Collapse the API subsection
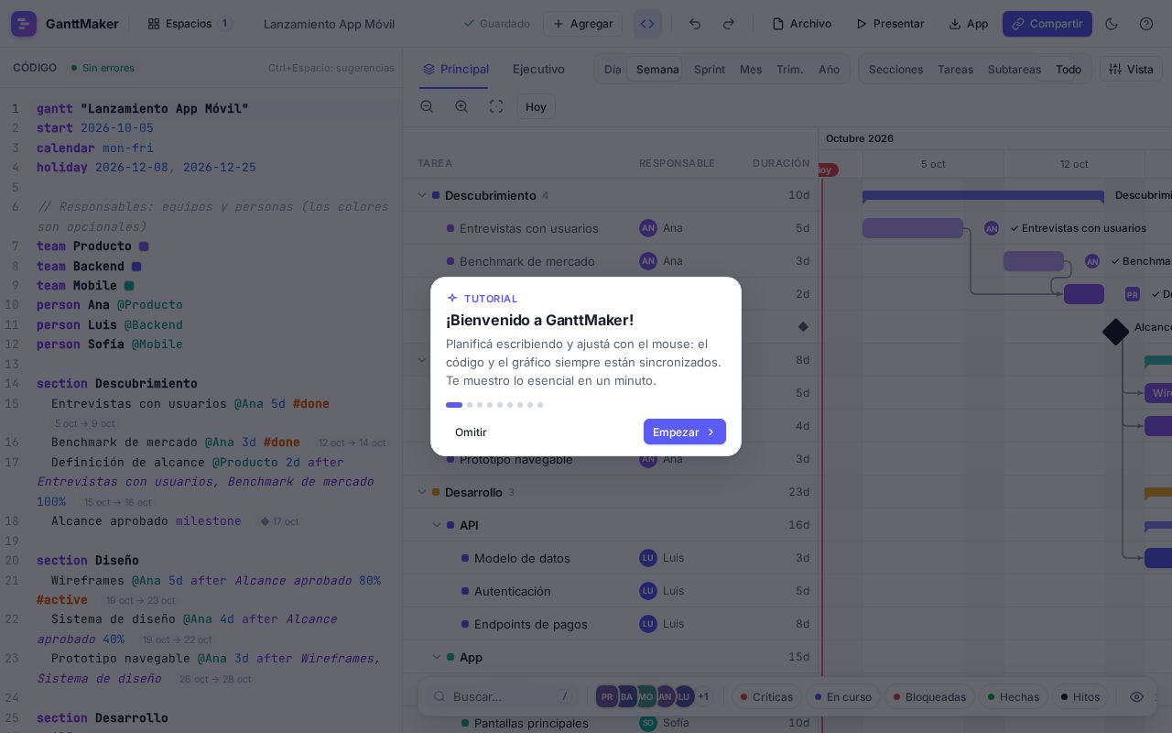This screenshot has width=1172, height=733. click(x=437, y=525)
